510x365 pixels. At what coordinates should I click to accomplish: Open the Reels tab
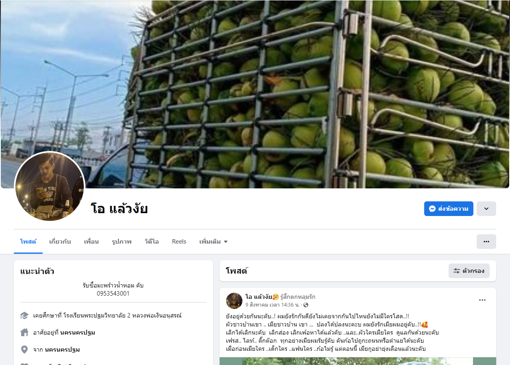click(x=179, y=242)
